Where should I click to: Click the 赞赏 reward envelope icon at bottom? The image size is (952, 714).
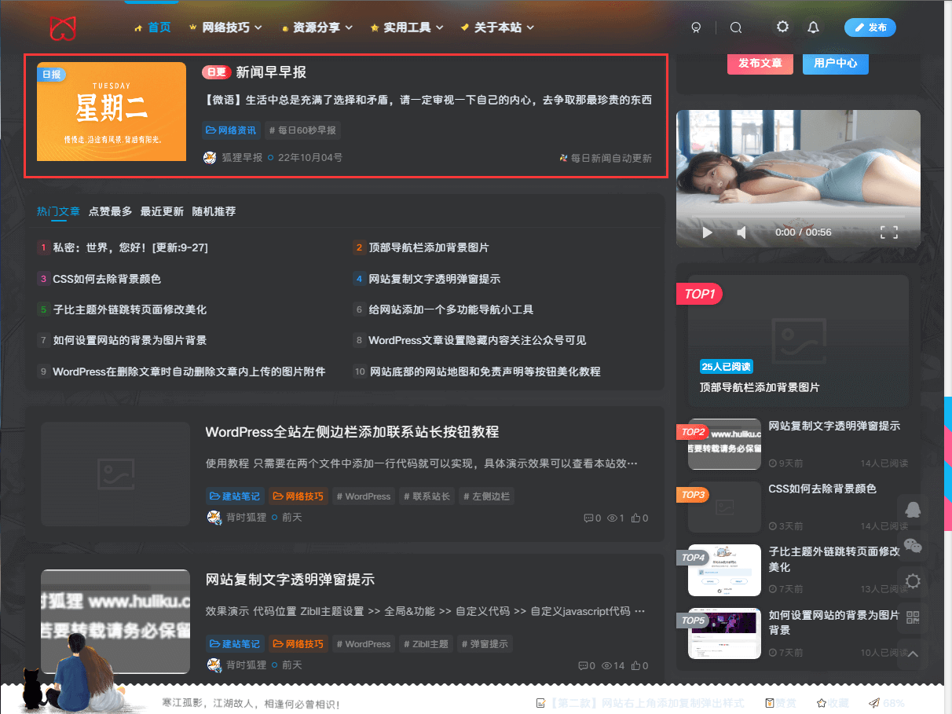pyautogui.click(x=770, y=703)
